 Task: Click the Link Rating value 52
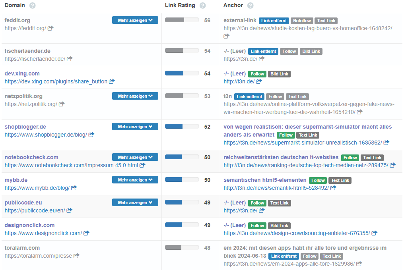click(x=207, y=127)
